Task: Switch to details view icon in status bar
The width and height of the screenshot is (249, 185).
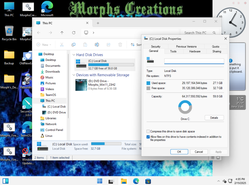Action: [213, 158]
